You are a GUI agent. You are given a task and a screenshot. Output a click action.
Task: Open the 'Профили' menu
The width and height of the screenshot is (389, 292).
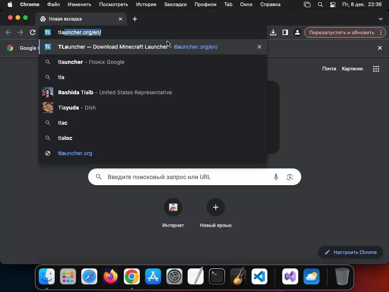coord(205,4)
